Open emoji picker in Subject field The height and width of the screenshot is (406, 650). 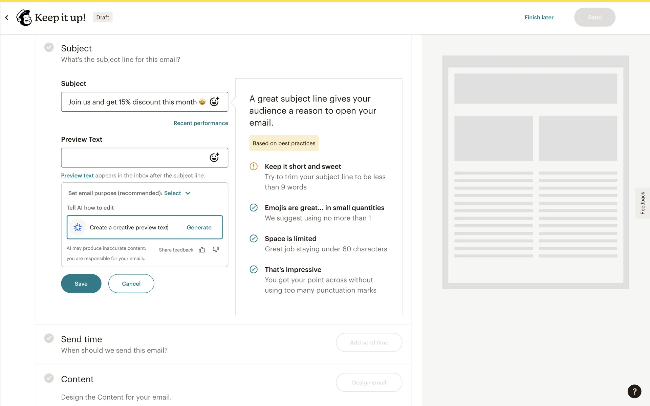[x=214, y=101]
